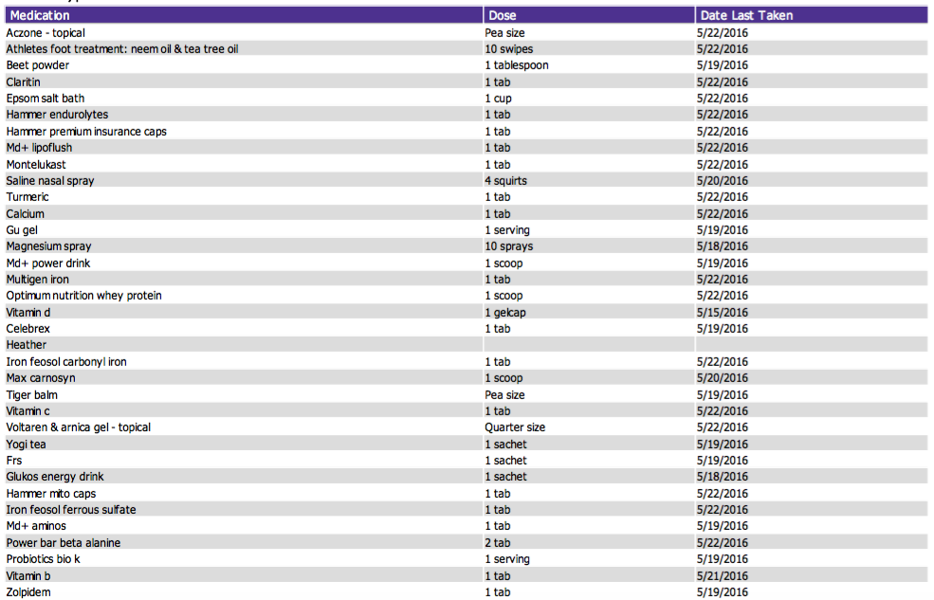
Task: Click the Heather row entry
Action: click(x=27, y=345)
